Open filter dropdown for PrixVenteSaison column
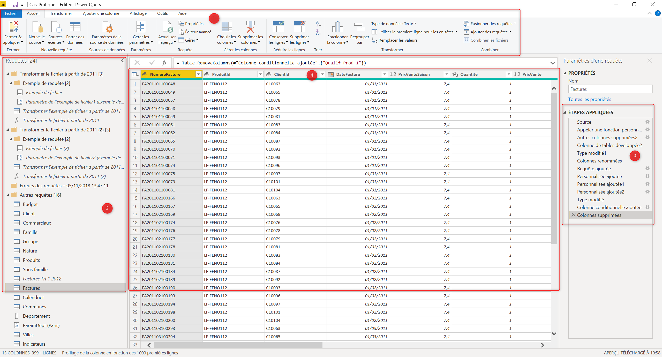The image size is (662, 357). [447, 74]
